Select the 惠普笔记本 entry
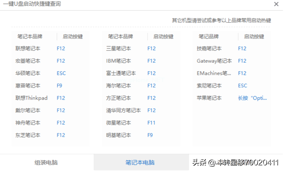The image size is (284, 171). pyautogui.click(x=28, y=85)
